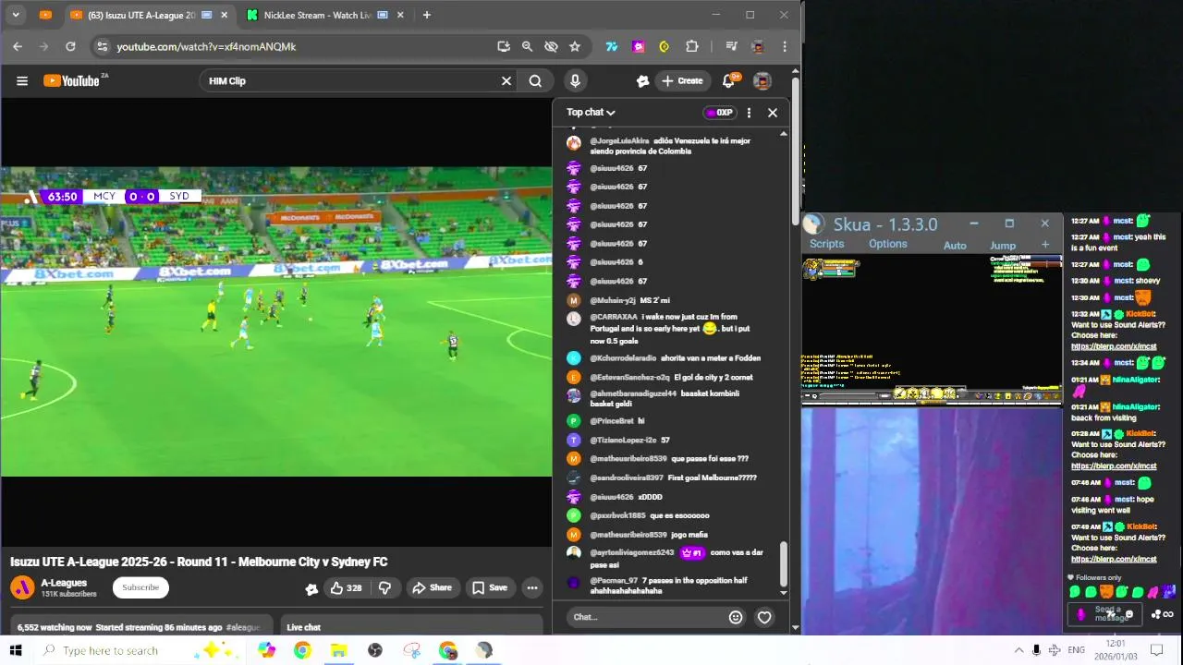Open the YouTube guide hamburger menu

(22, 81)
